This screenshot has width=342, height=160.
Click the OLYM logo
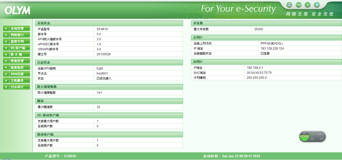[18, 11]
